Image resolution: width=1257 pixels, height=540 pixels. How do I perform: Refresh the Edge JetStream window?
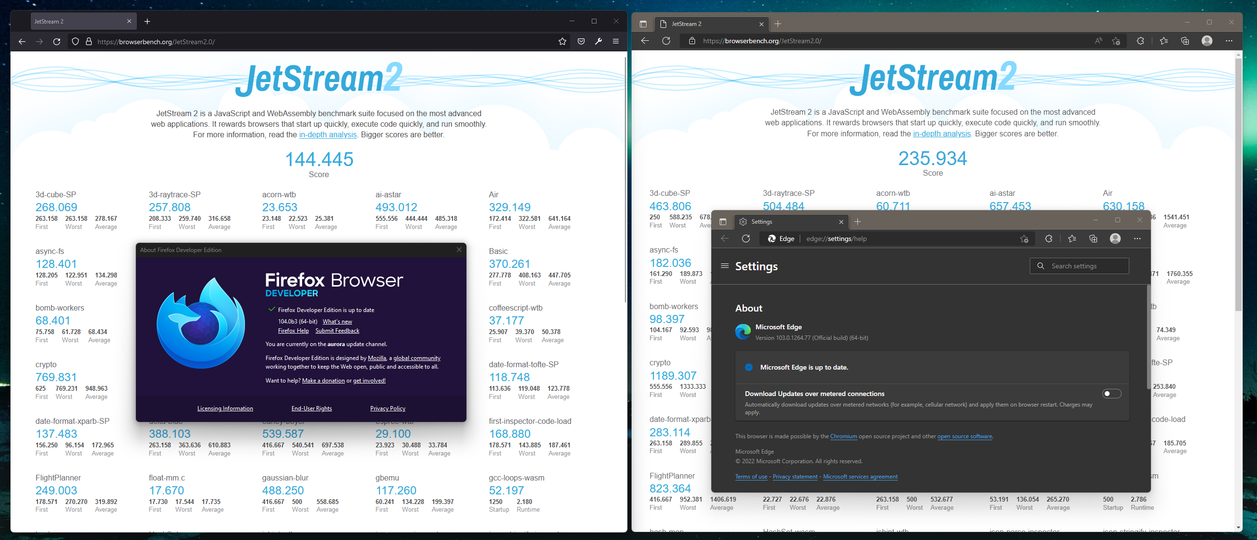coord(666,41)
